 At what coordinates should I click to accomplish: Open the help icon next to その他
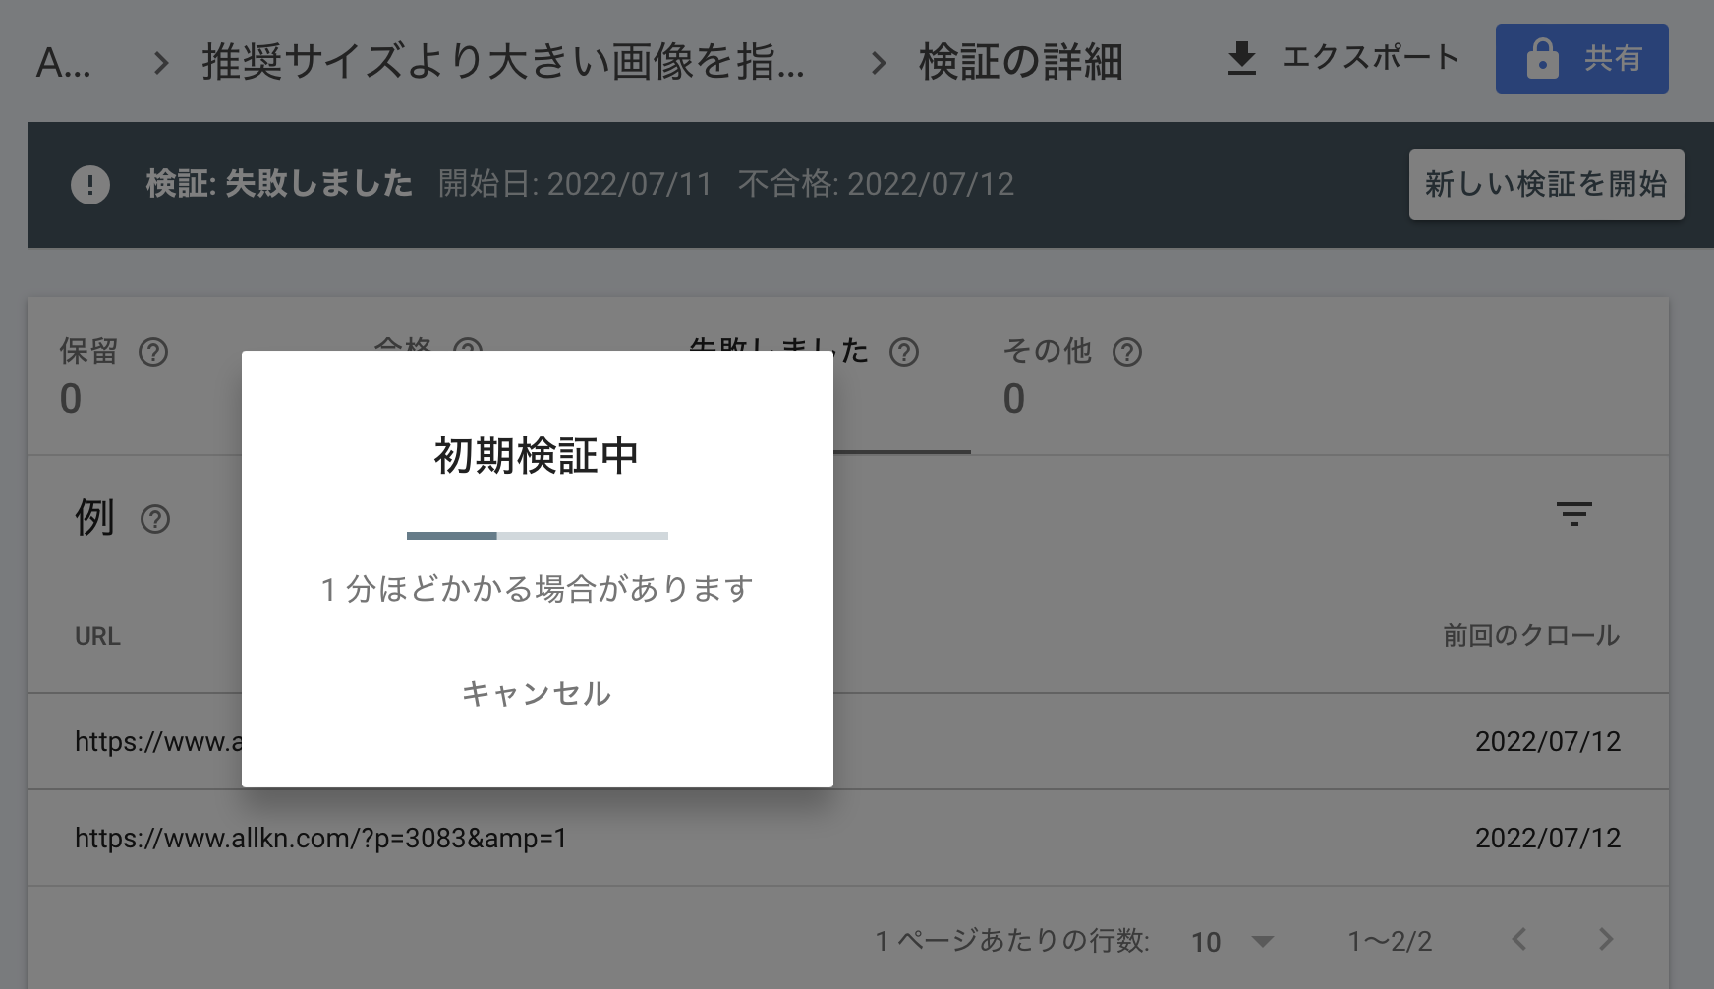tap(1127, 352)
